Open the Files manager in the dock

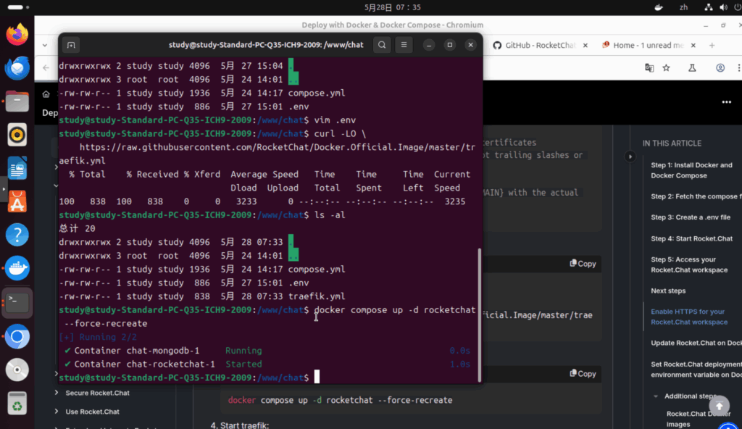click(17, 101)
